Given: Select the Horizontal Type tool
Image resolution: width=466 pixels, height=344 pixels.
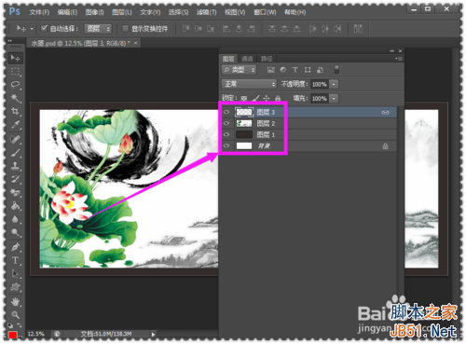Looking at the screenshot, I should [15, 260].
